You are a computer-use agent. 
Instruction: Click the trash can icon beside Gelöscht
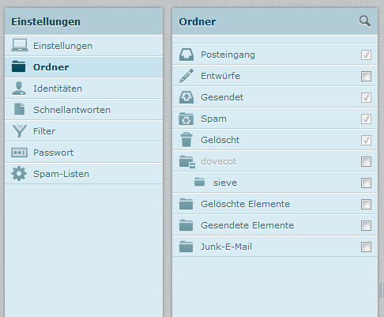pyautogui.click(x=186, y=140)
